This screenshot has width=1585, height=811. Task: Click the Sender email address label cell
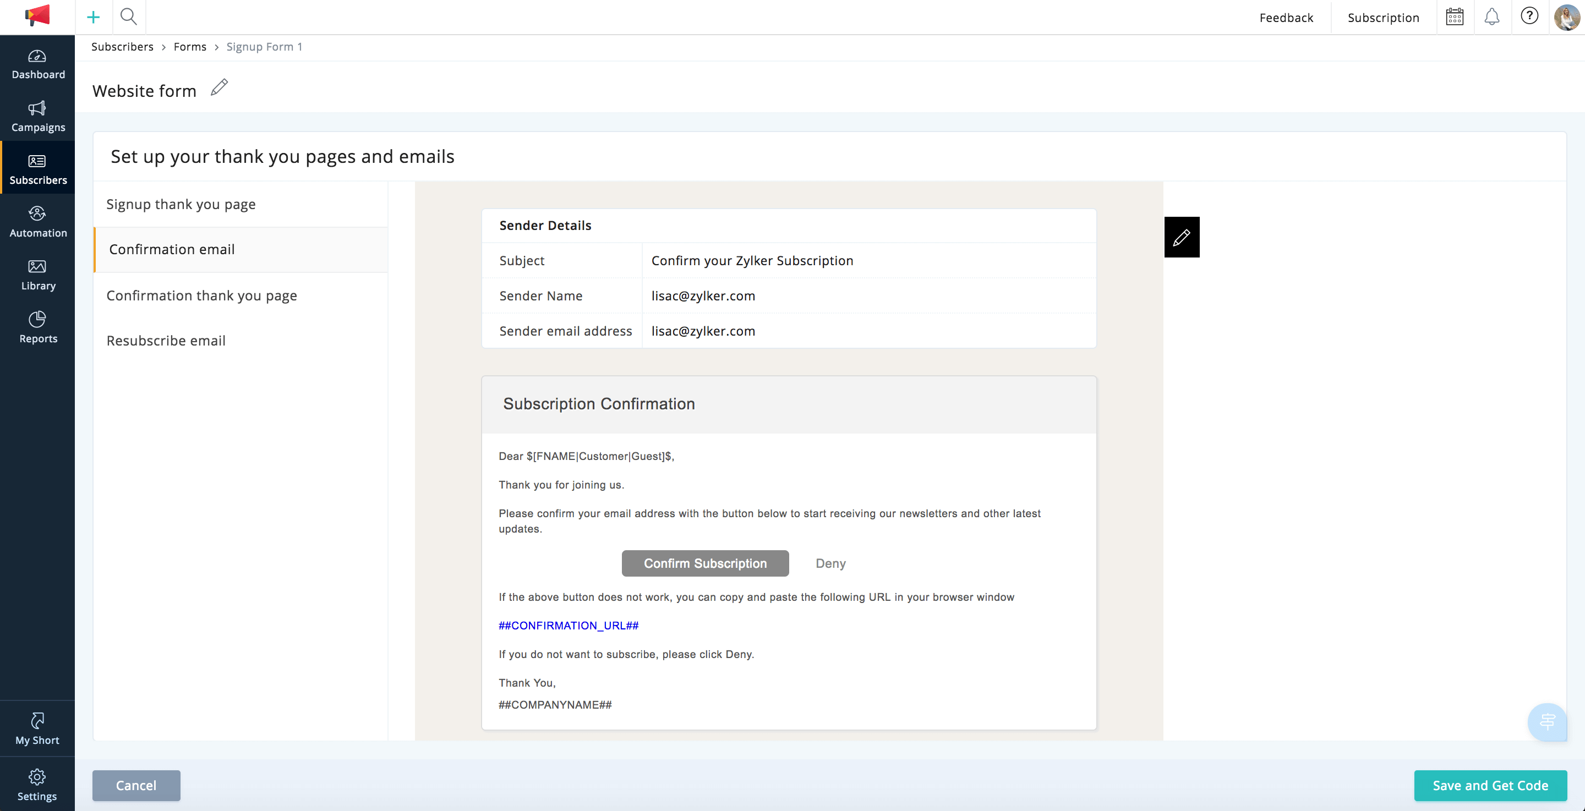pyautogui.click(x=562, y=331)
